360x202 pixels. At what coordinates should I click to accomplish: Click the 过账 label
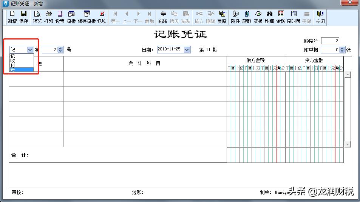138,192
